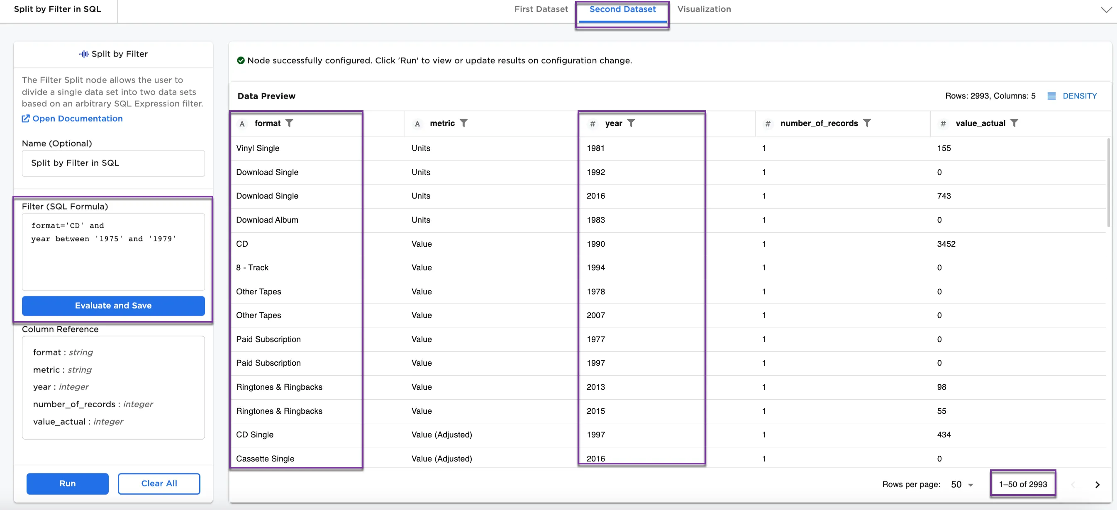The width and height of the screenshot is (1117, 510).
Task: Open the Rows per page dropdown
Action: (x=962, y=484)
